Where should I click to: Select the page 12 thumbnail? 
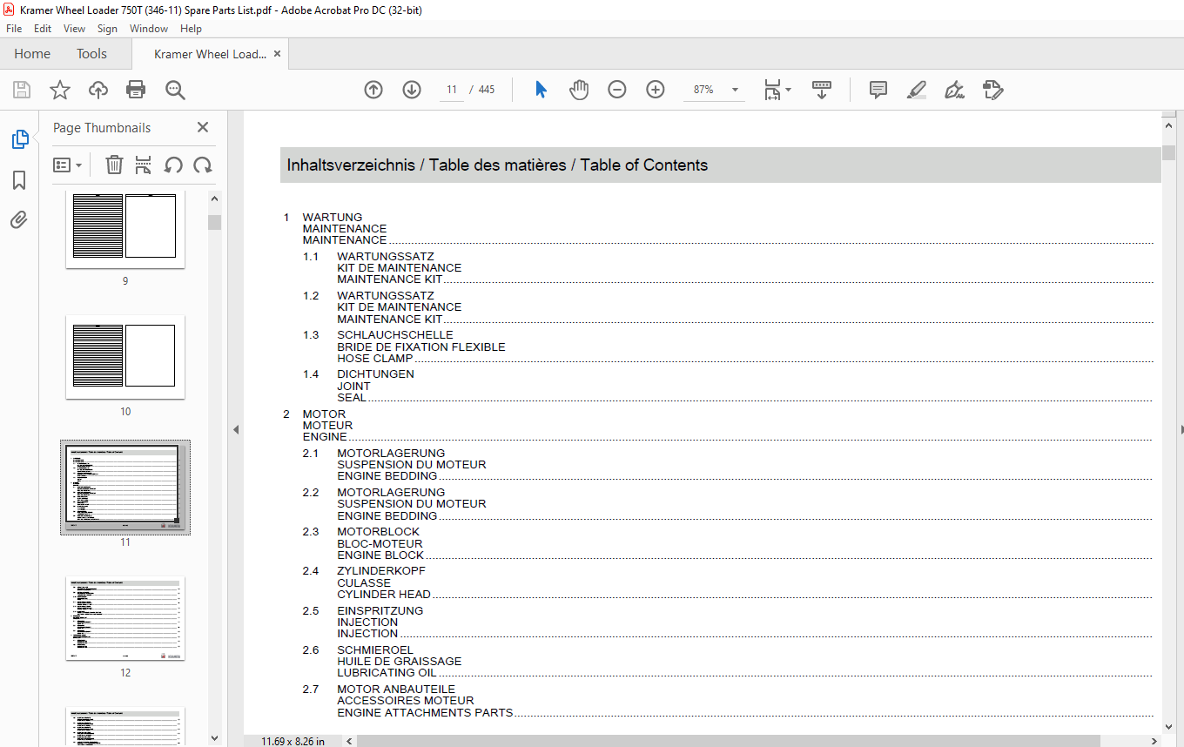125,617
